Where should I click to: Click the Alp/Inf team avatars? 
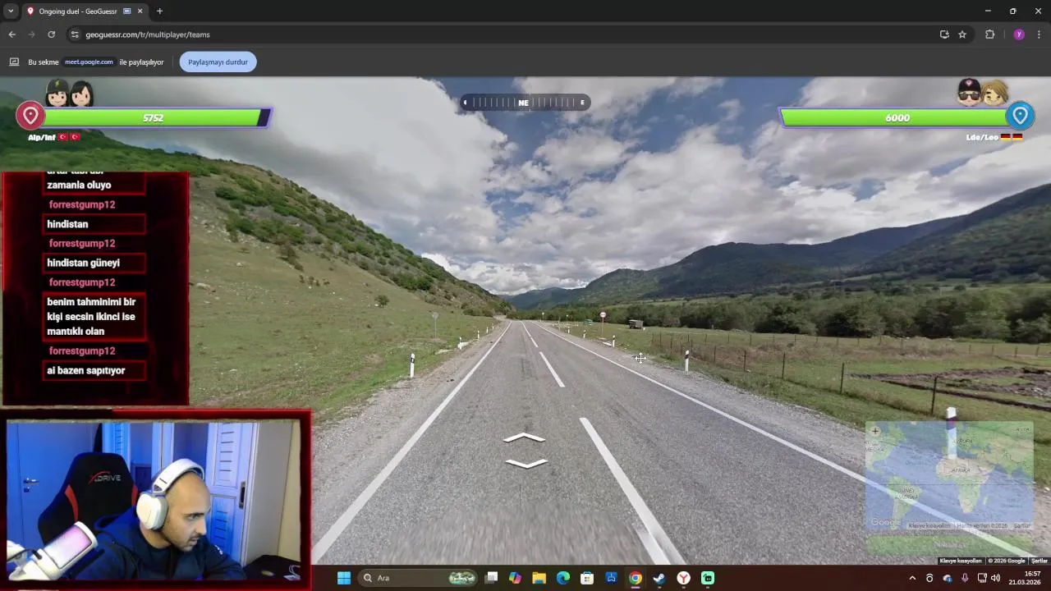point(69,93)
